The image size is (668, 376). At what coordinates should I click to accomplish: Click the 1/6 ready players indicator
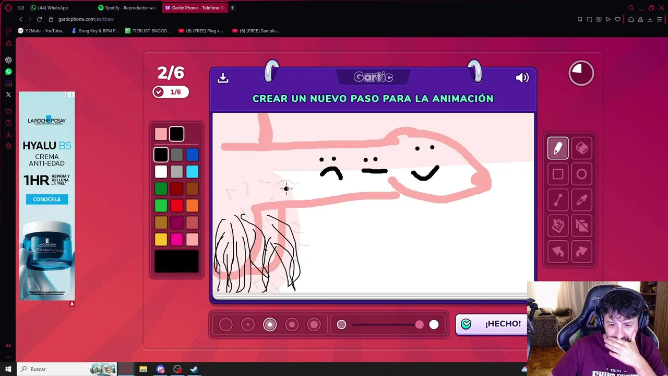[x=170, y=92]
